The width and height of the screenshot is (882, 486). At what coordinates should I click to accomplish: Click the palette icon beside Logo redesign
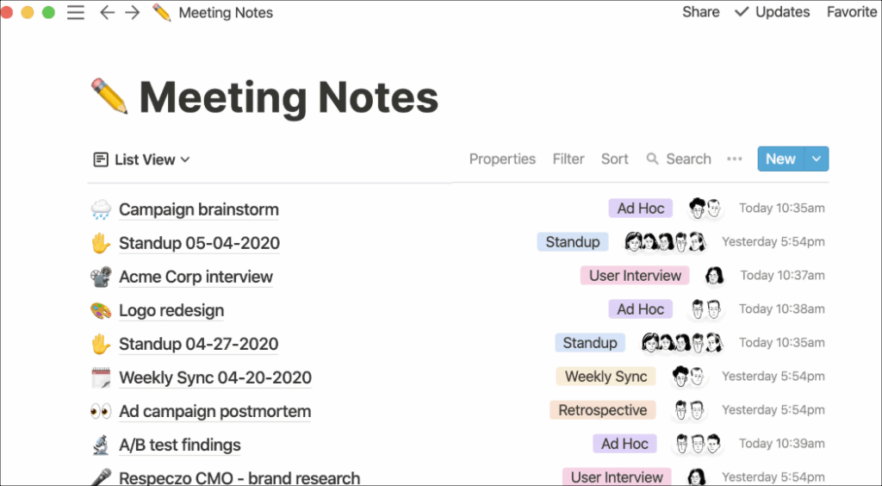click(101, 310)
